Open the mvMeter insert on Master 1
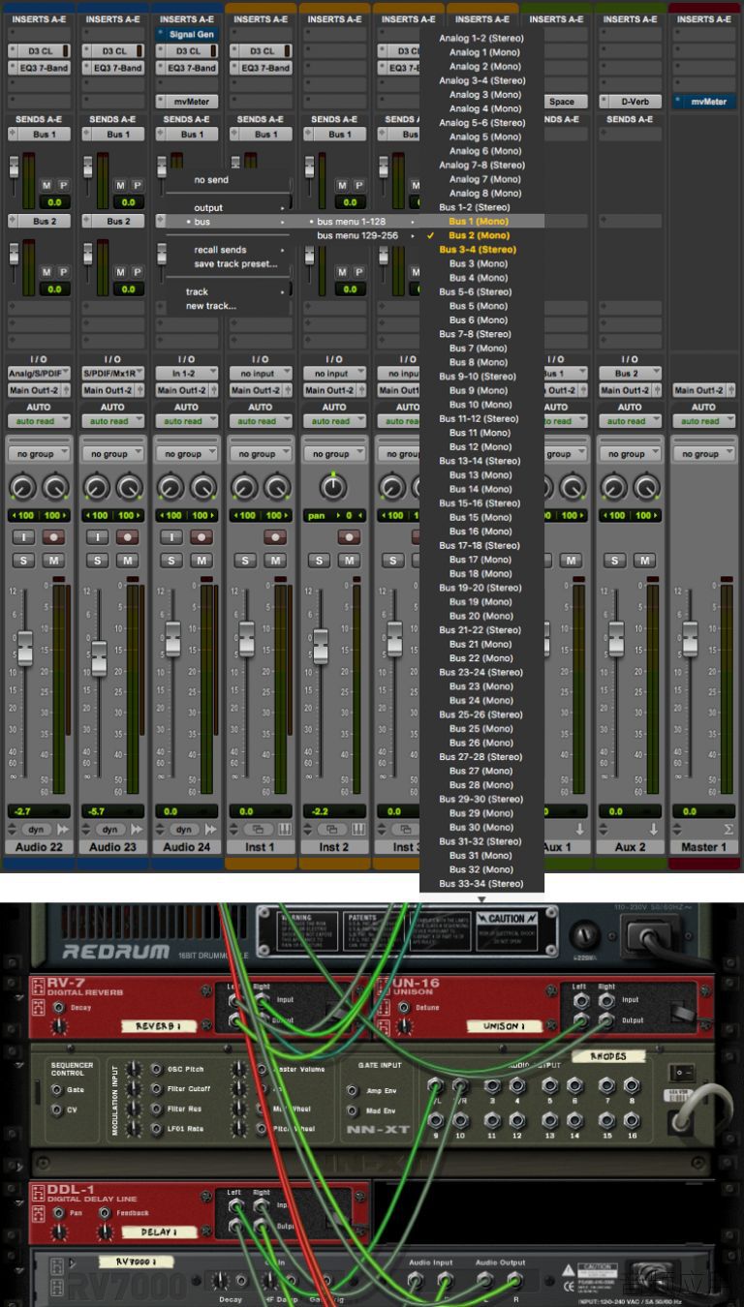Image resolution: width=744 pixels, height=1307 pixels. [x=704, y=102]
